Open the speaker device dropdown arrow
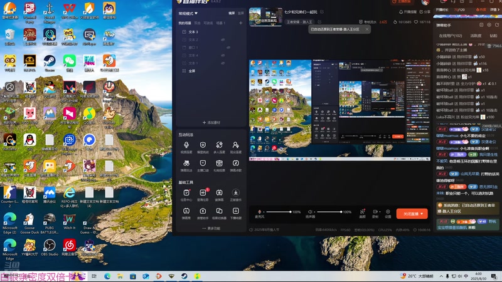The height and width of the screenshot is (282, 502). 314,212
